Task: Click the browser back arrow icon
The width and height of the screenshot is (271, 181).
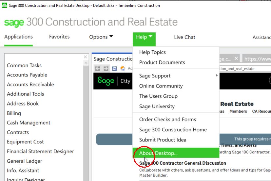Action: coord(97,68)
